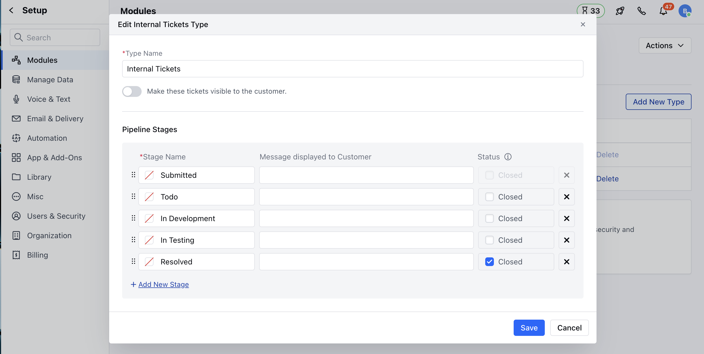Image resolution: width=704 pixels, height=354 pixels.
Task: Expand the Actions dropdown
Action: click(x=665, y=45)
